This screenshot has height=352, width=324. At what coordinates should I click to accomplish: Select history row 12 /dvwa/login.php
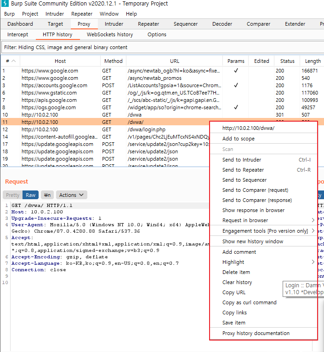[105, 129]
